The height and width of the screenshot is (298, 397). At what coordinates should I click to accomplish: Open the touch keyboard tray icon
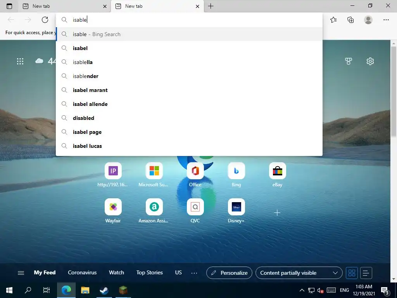point(331,290)
